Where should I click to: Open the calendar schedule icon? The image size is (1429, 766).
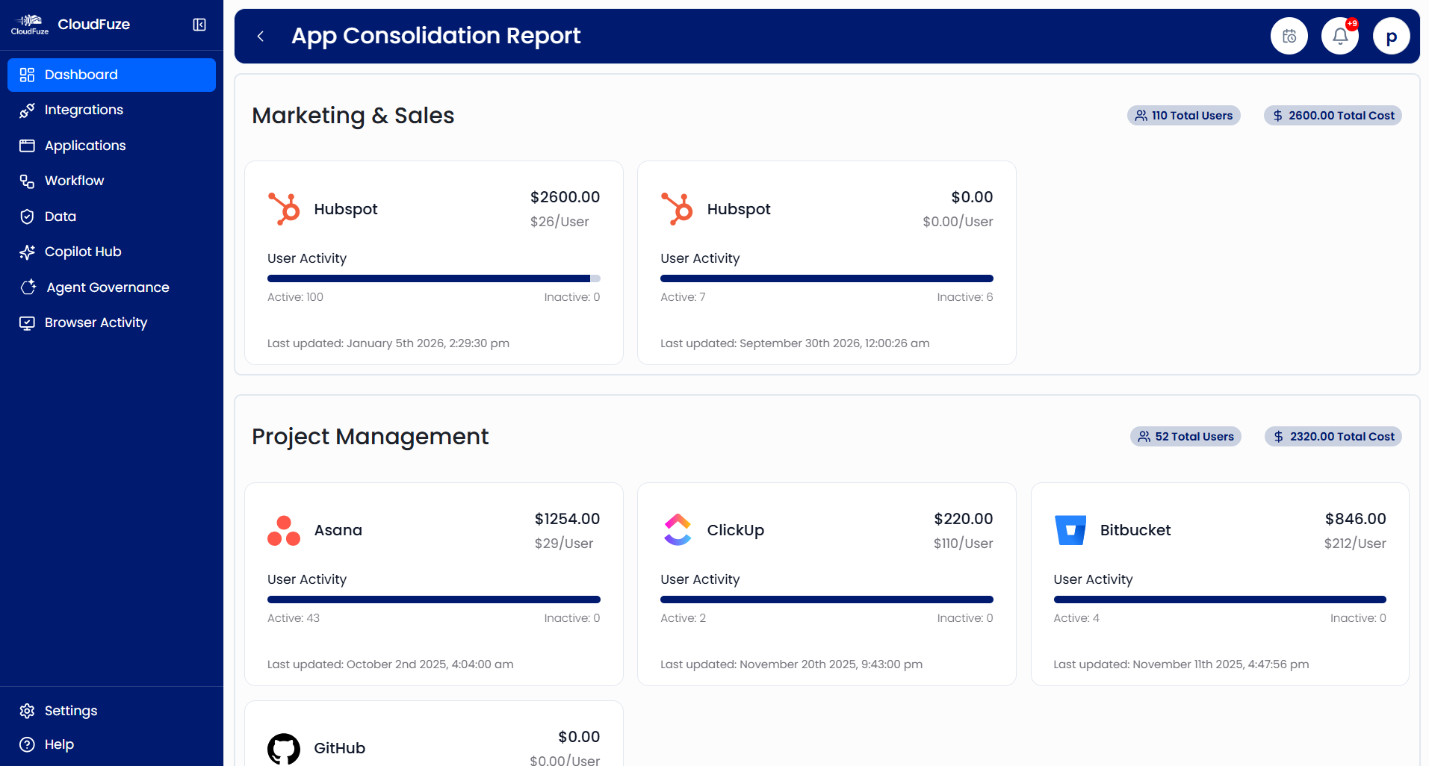[1289, 36]
